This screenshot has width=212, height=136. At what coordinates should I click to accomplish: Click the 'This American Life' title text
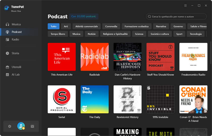pos(62,75)
